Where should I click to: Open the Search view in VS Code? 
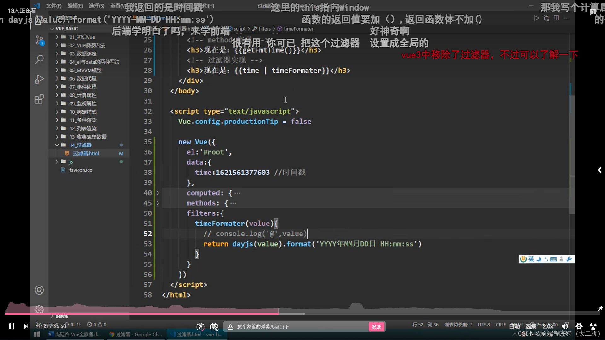tap(39, 59)
